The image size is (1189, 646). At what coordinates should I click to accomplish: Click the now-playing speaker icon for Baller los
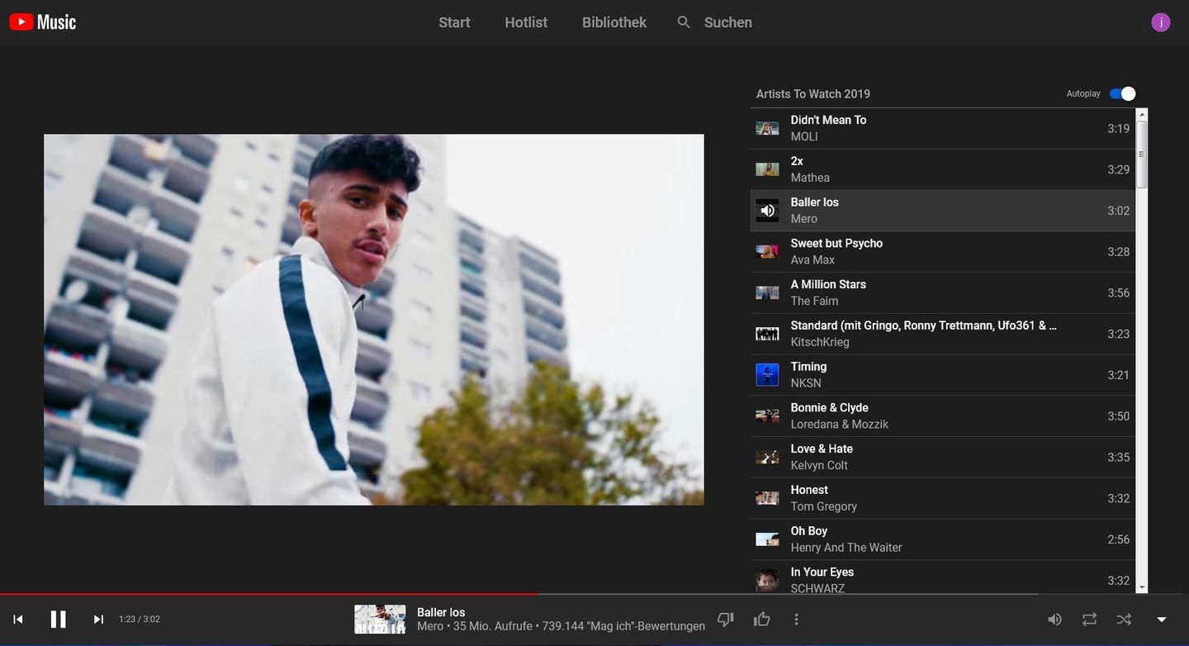(x=767, y=211)
